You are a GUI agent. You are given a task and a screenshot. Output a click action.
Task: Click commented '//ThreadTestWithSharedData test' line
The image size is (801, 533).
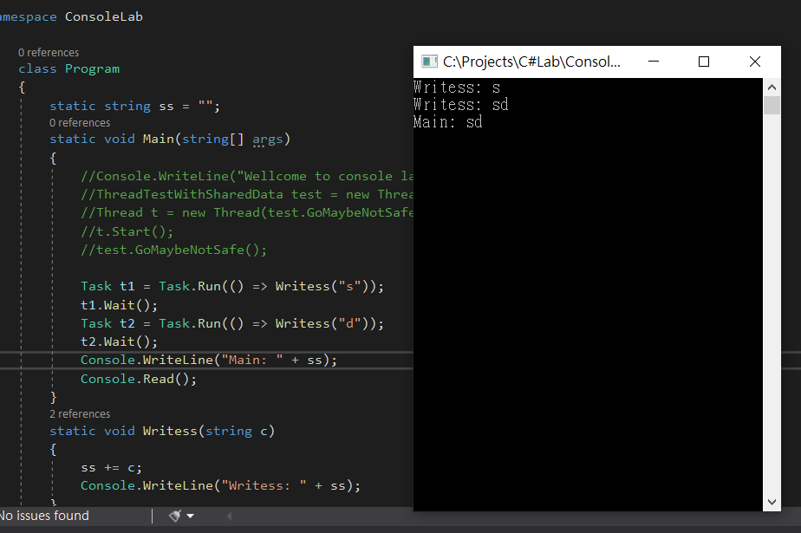pyautogui.click(x=247, y=194)
